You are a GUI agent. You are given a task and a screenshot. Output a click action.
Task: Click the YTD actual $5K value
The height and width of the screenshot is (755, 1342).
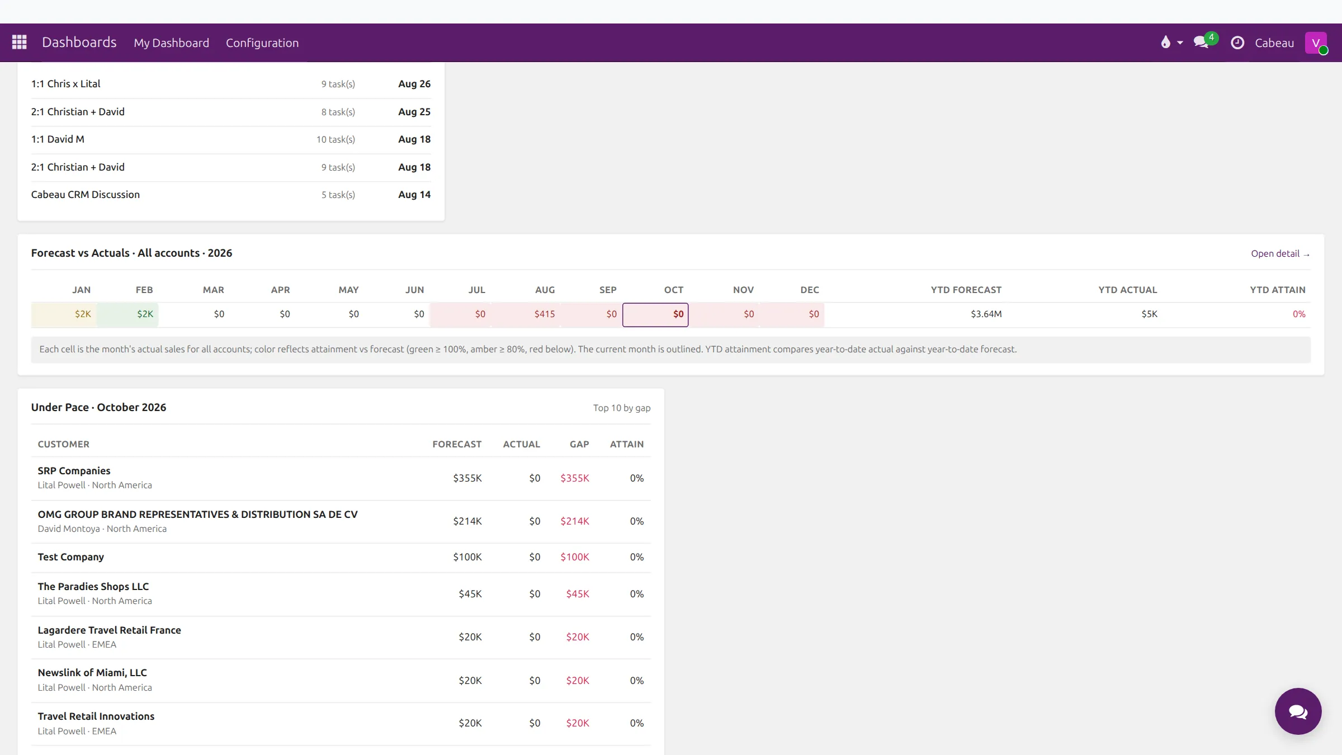(x=1149, y=314)
